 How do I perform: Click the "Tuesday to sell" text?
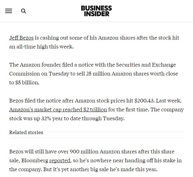click(x=67, y=74)
